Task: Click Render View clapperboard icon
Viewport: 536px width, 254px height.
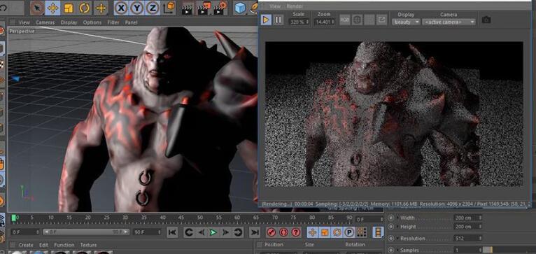Action: pyautogui.click(x=187, y=8)
